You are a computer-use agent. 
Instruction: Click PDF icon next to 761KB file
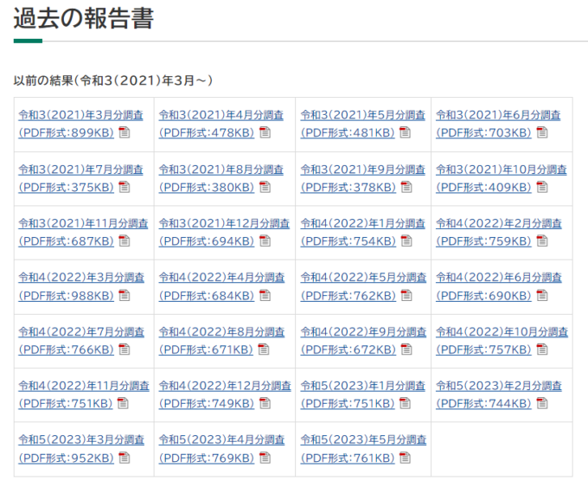pyautogui.click(x=405, y=458)
